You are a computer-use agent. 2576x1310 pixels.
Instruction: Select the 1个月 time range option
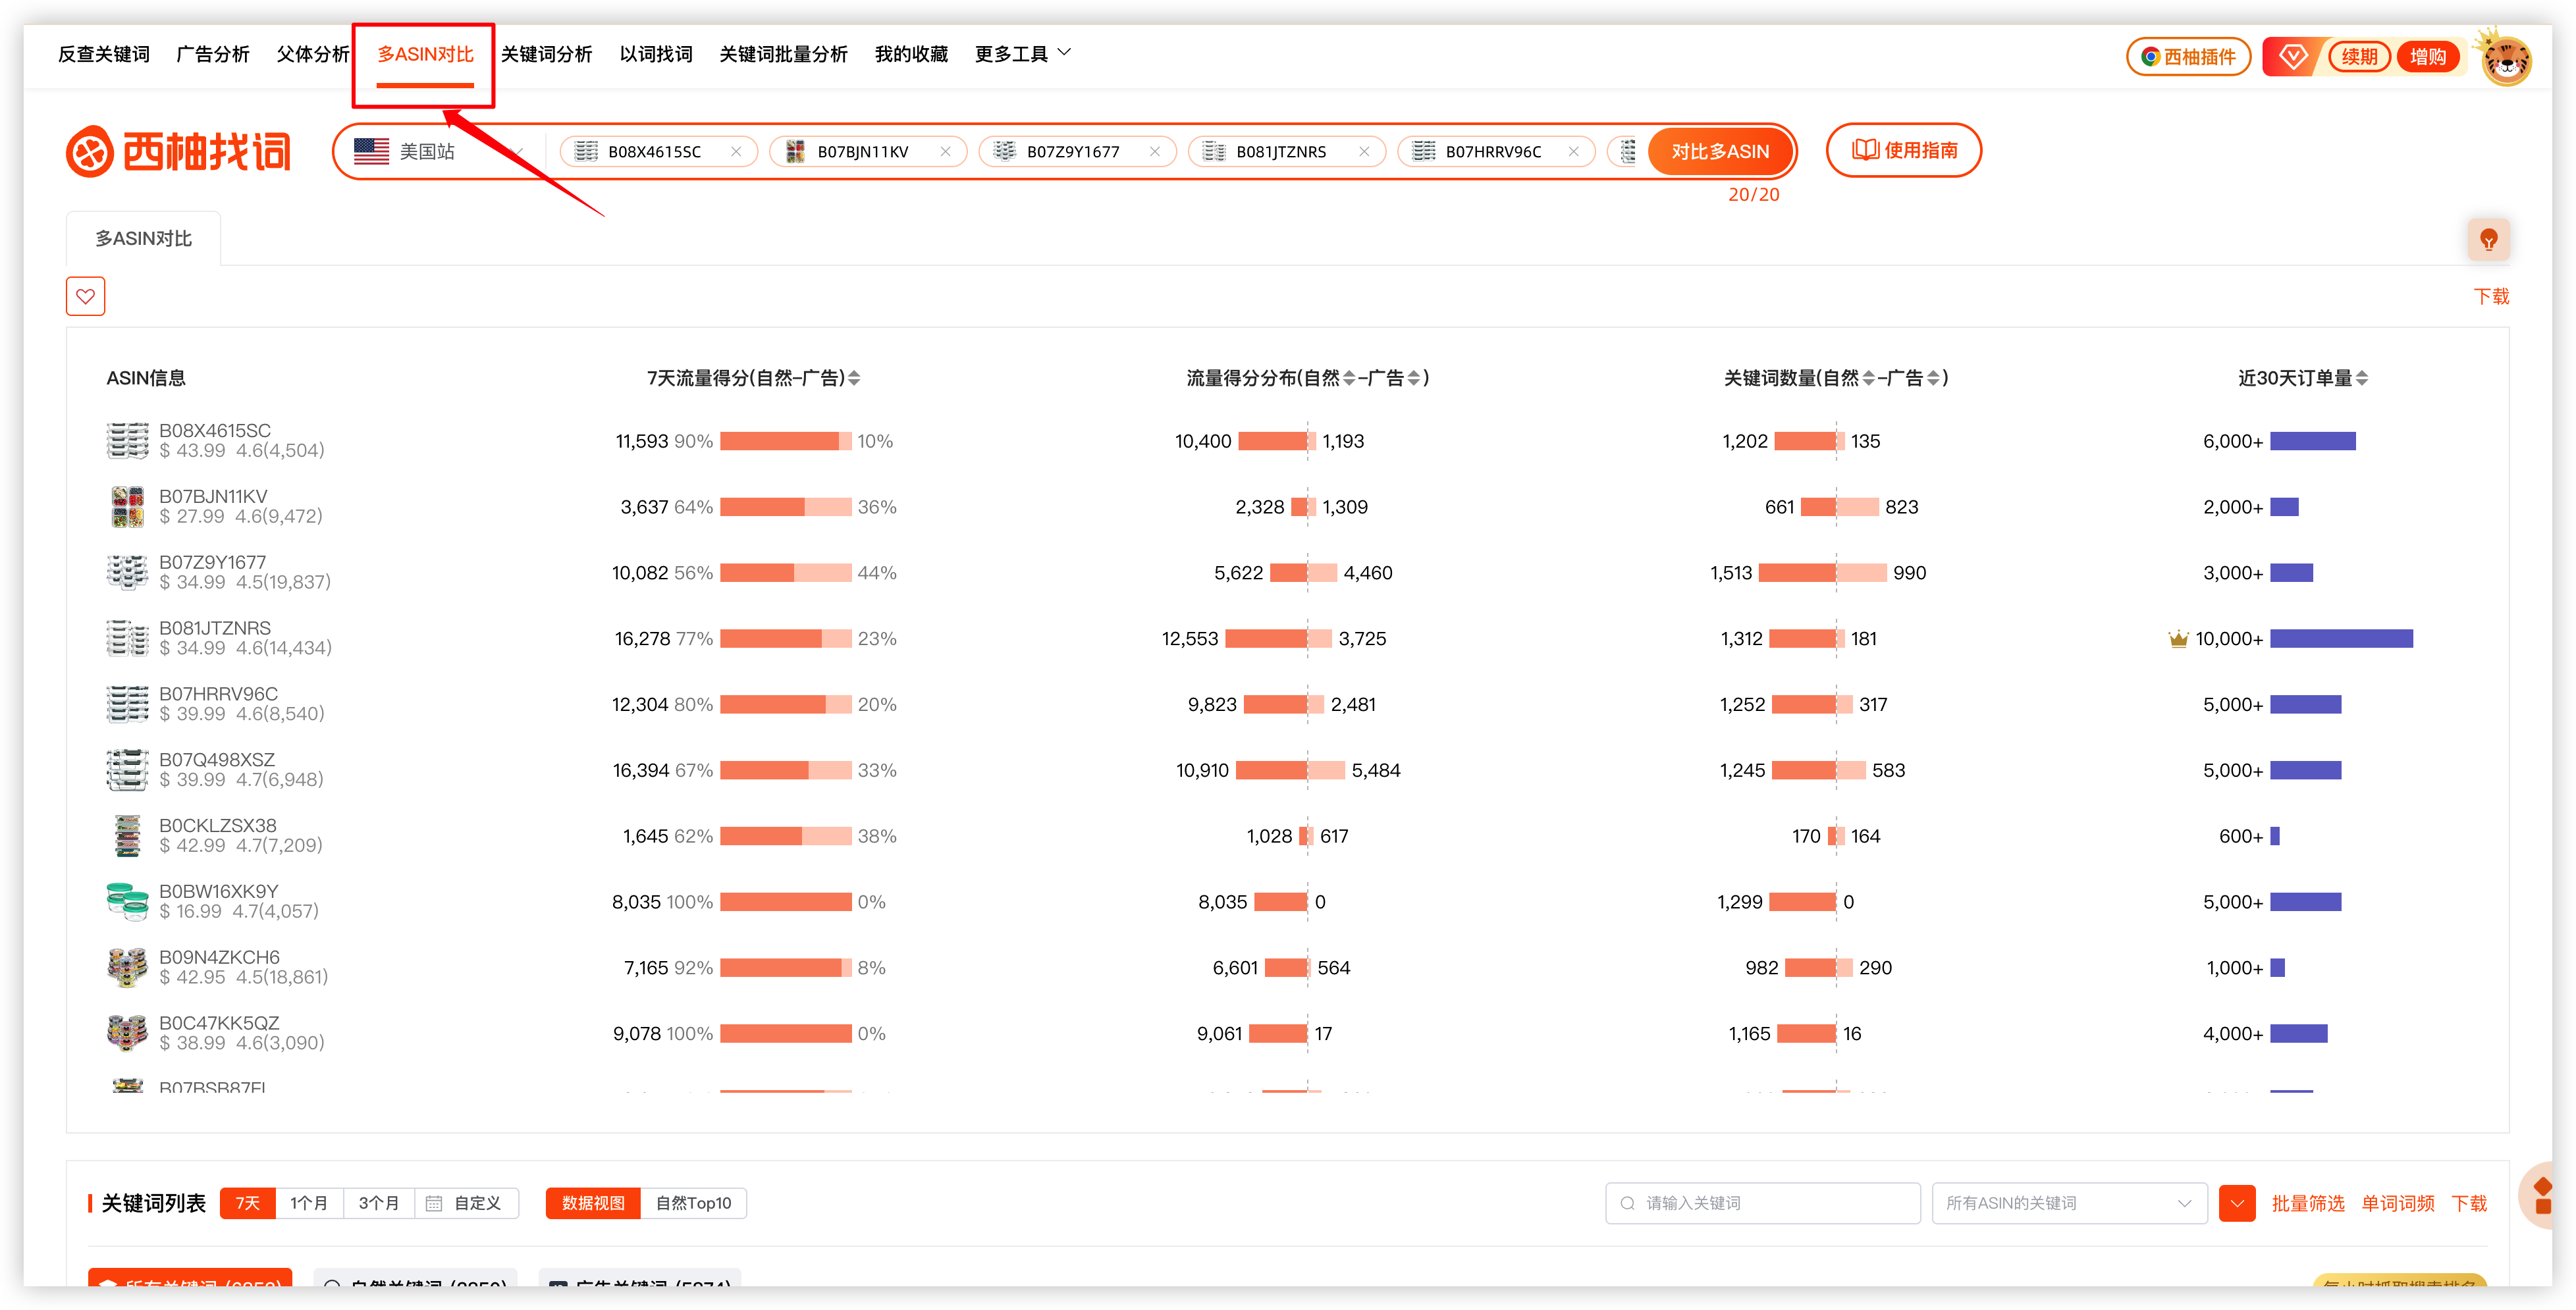tap(308, 1203)
